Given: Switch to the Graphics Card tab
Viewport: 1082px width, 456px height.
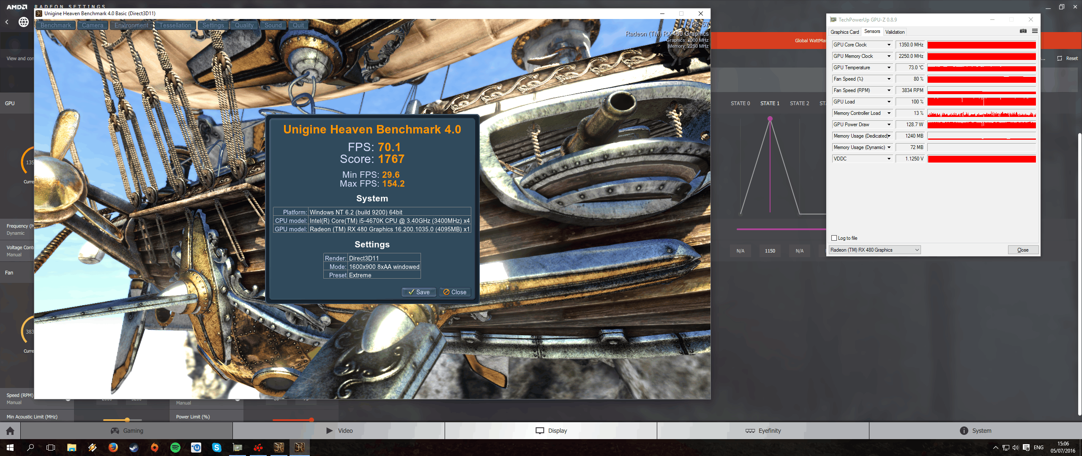Looking at the screenshot, I should 844,32.
